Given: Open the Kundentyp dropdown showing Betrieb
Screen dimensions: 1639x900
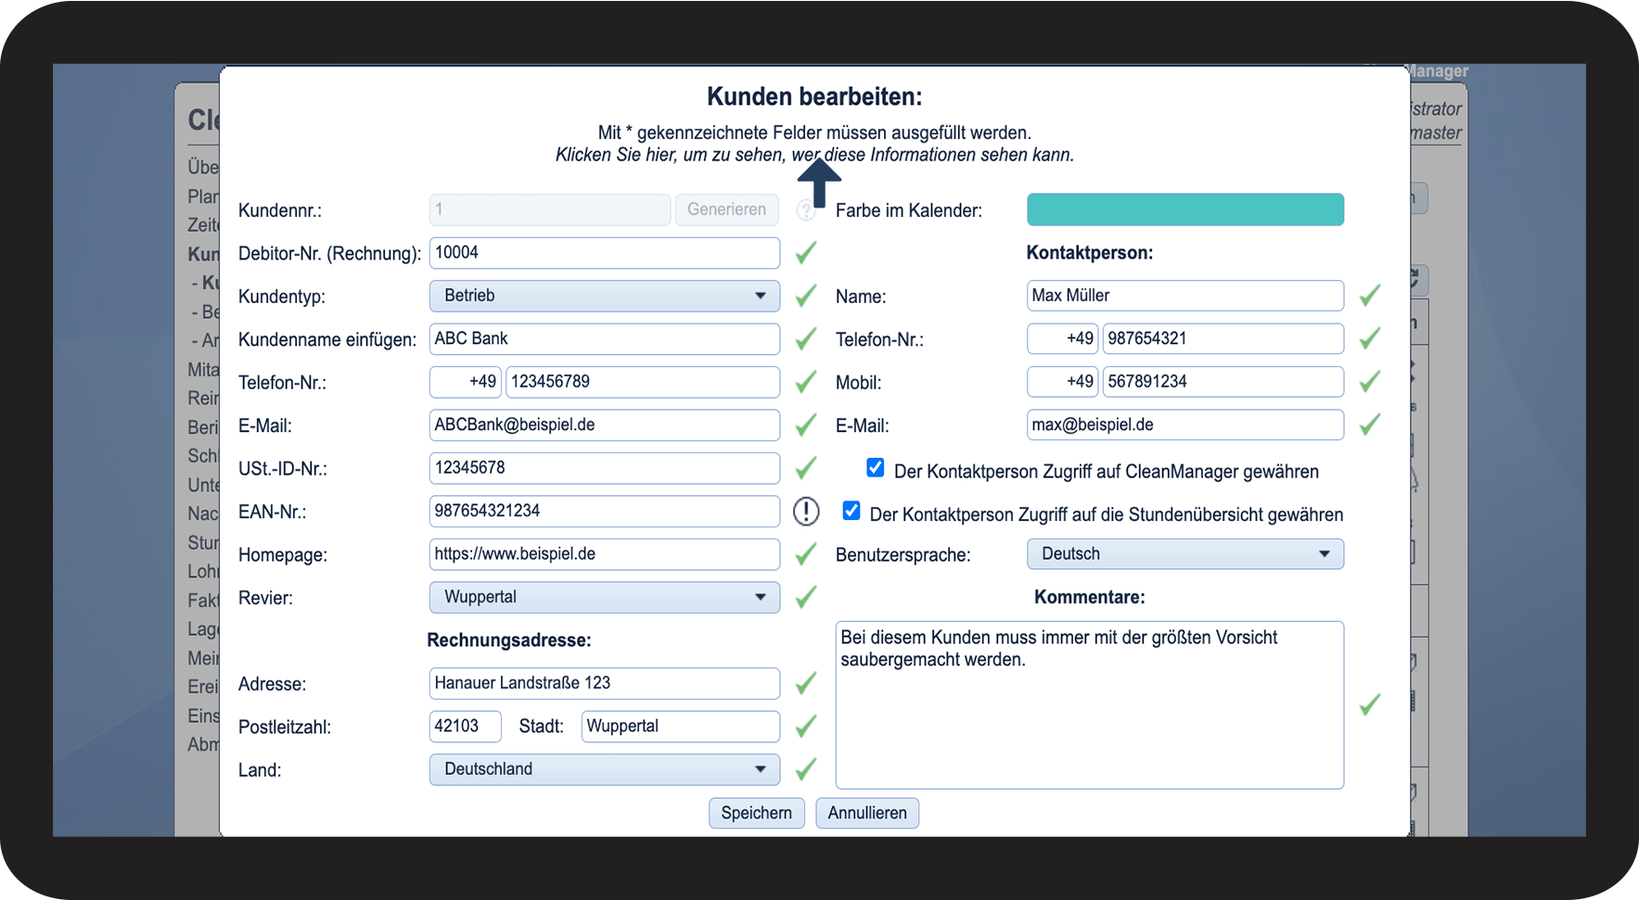Looking at the screenshot, I should point(604,296).
